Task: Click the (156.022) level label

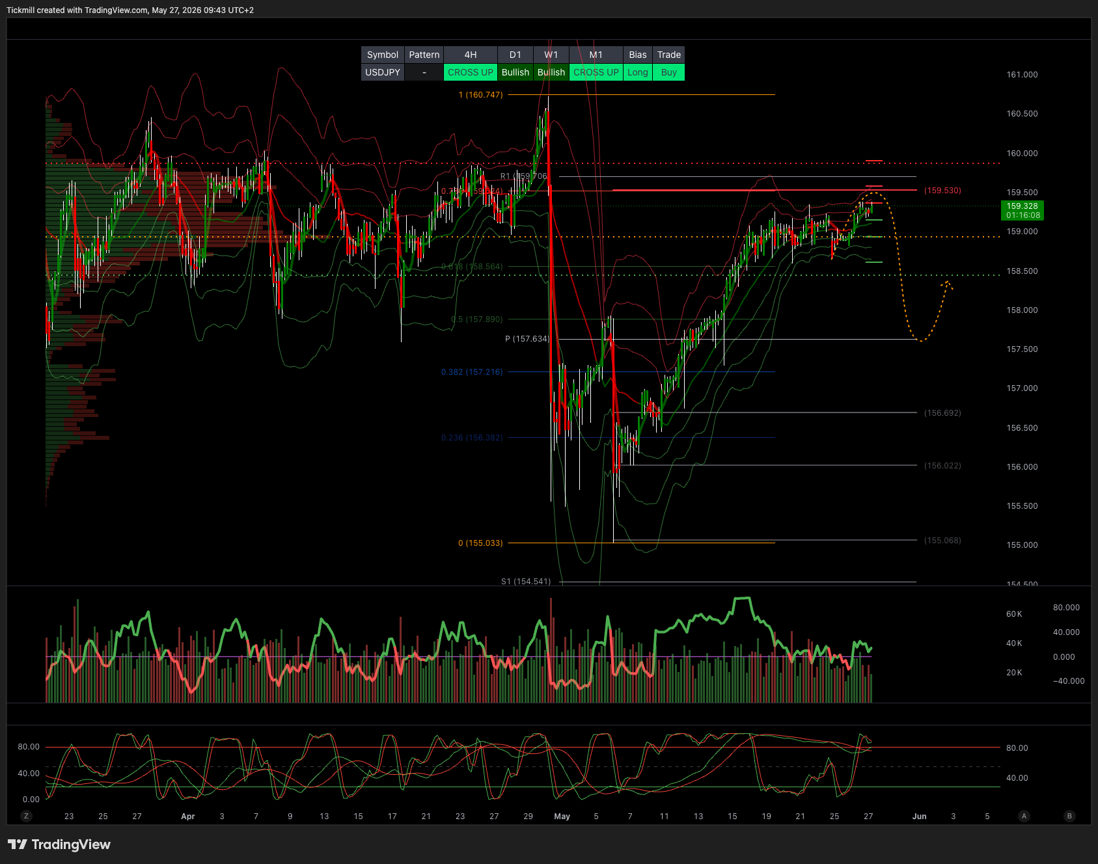Action: [x=942, y=466]
